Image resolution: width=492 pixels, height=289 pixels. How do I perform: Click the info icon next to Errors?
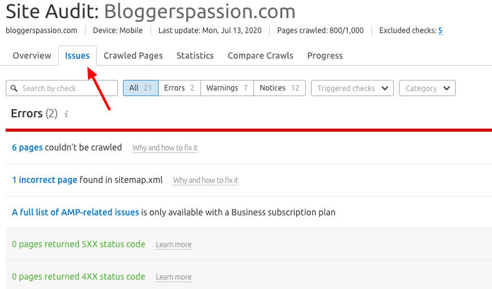tap(66, 114)
